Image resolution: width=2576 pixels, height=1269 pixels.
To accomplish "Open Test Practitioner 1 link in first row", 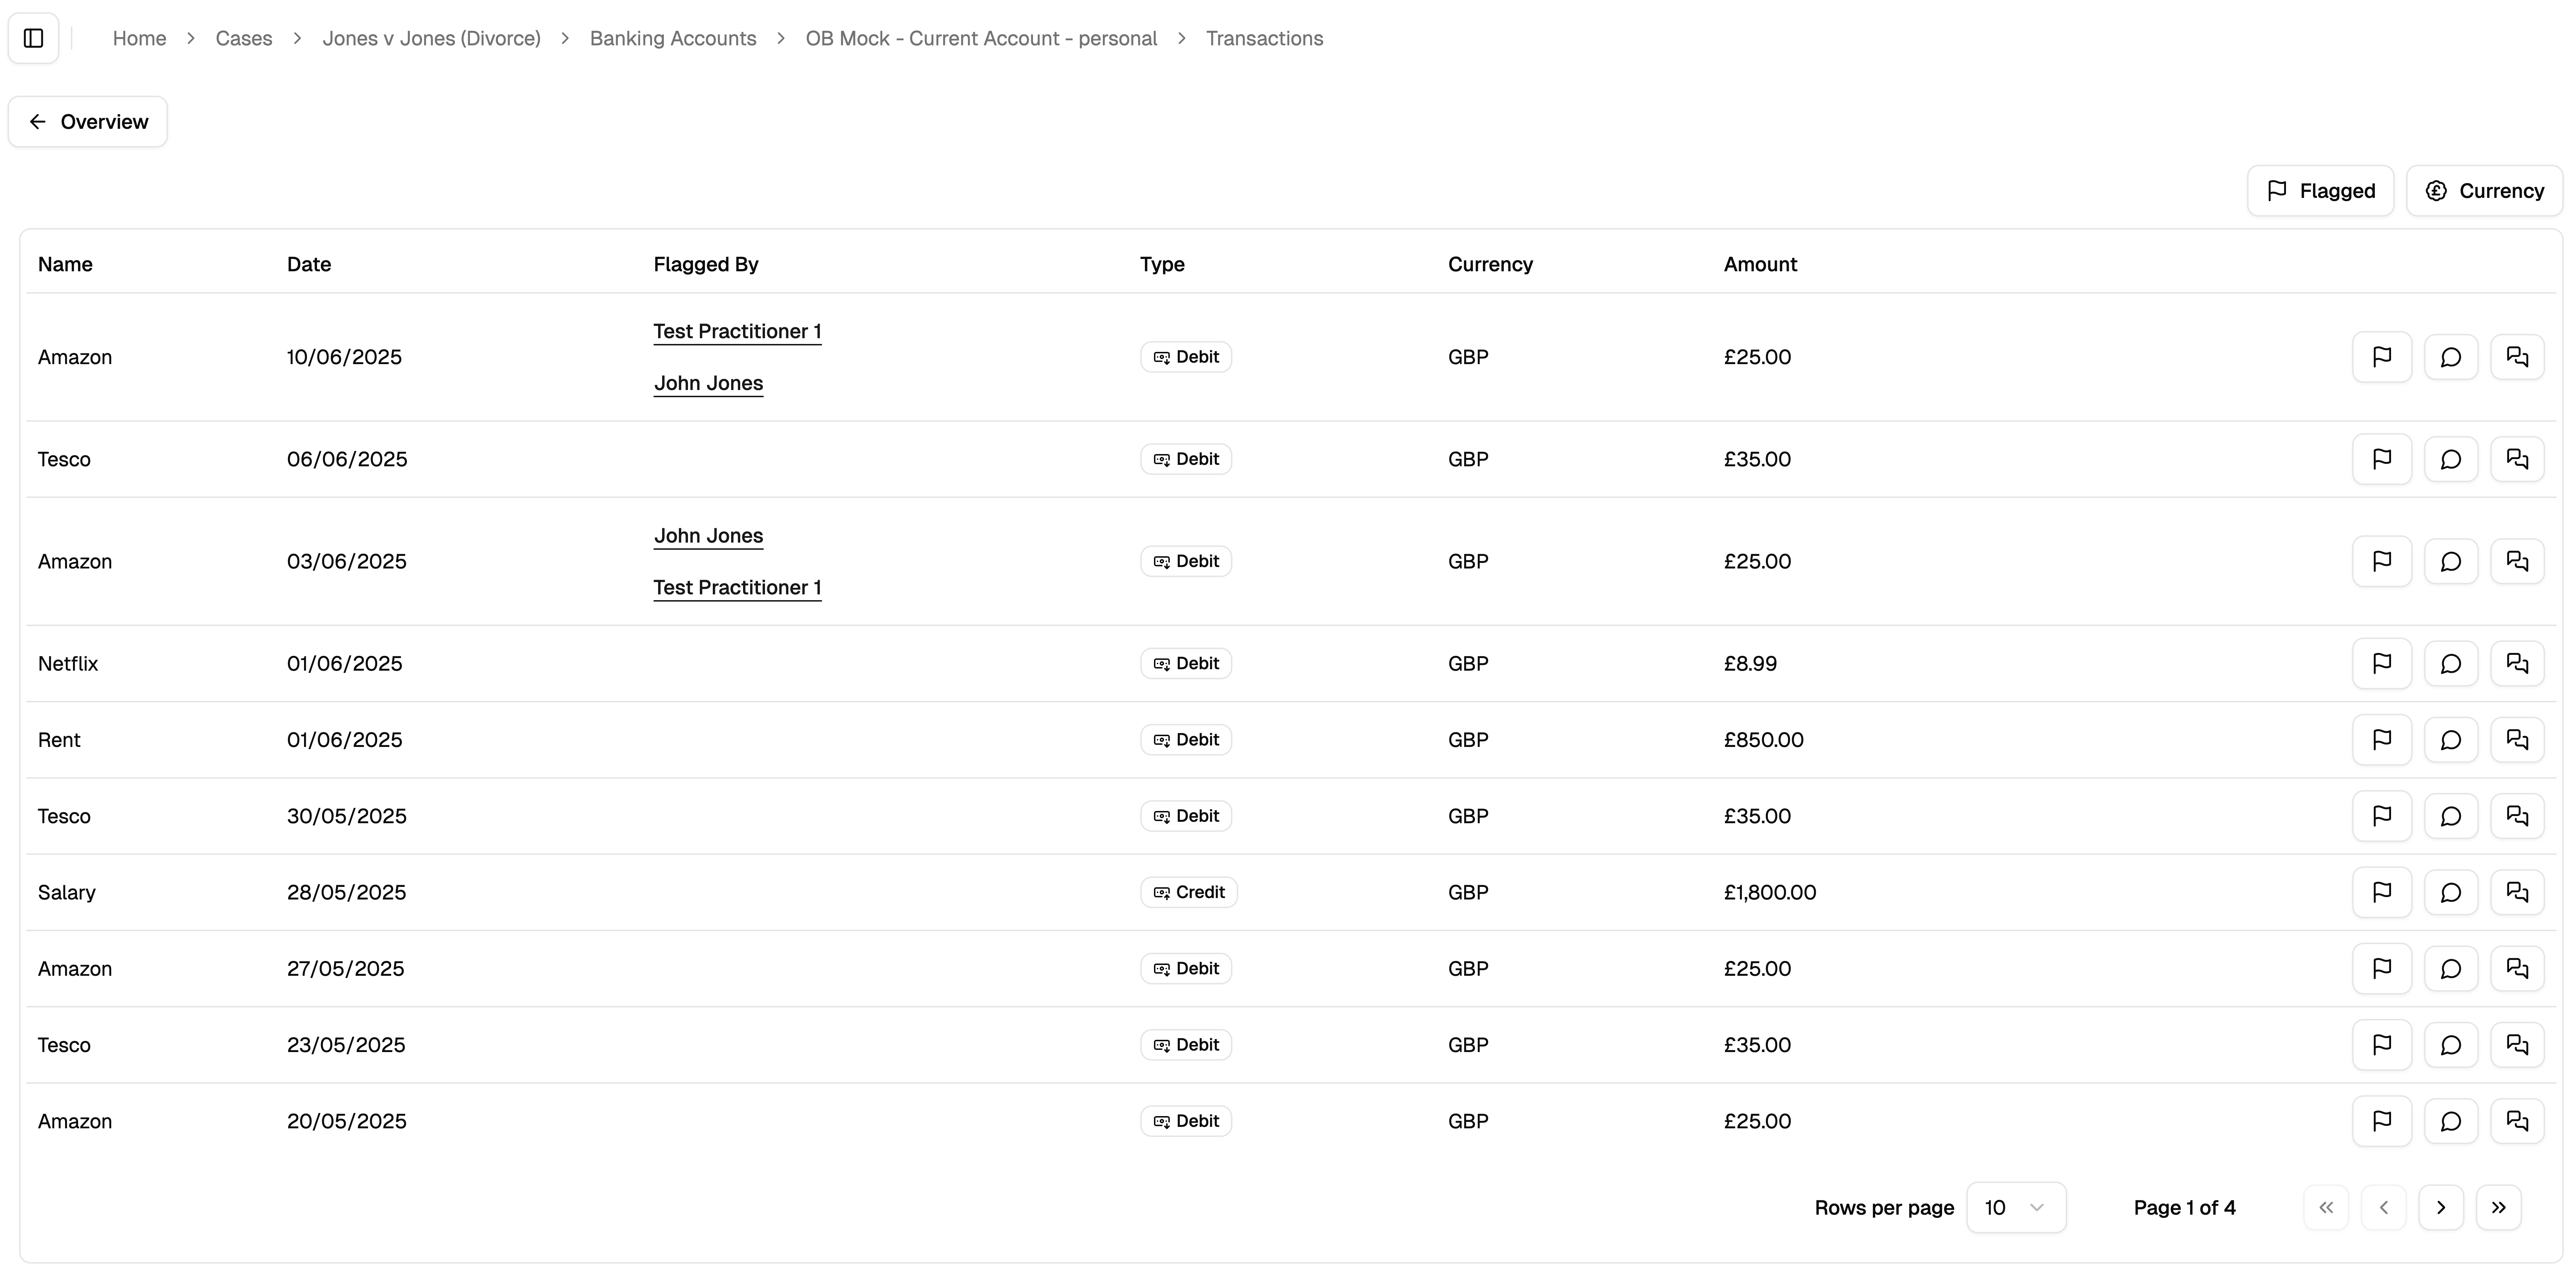I will (x=737, y=331).
